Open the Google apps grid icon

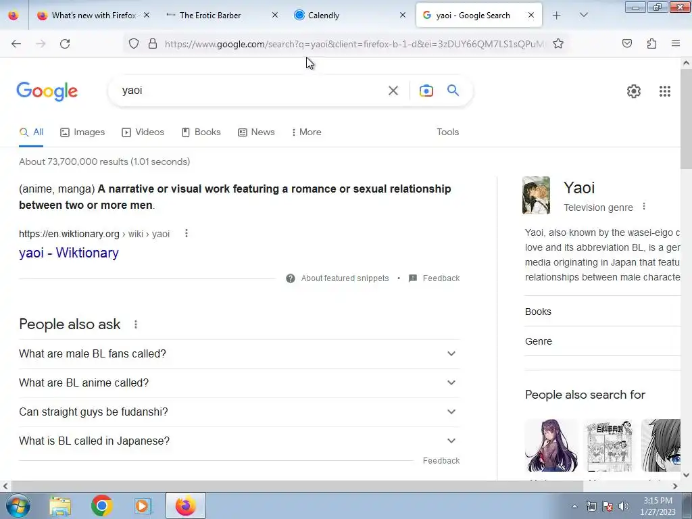pyautogui.click(x=665, y=91)
